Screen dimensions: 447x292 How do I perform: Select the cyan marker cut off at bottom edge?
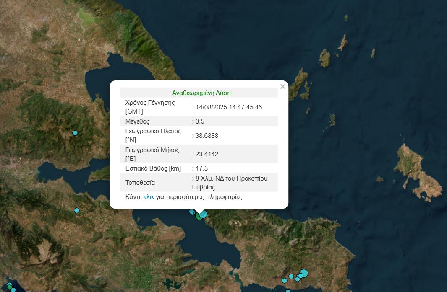(x=288, y=291)
